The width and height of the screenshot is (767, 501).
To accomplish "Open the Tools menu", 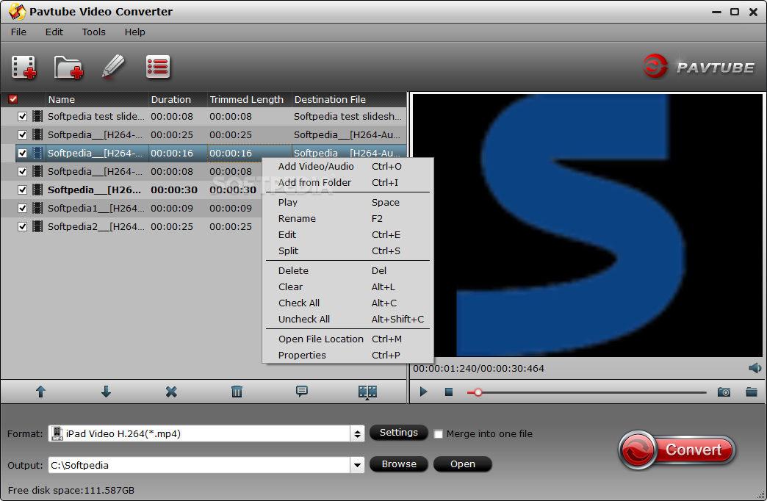I will tap(93, 32).
